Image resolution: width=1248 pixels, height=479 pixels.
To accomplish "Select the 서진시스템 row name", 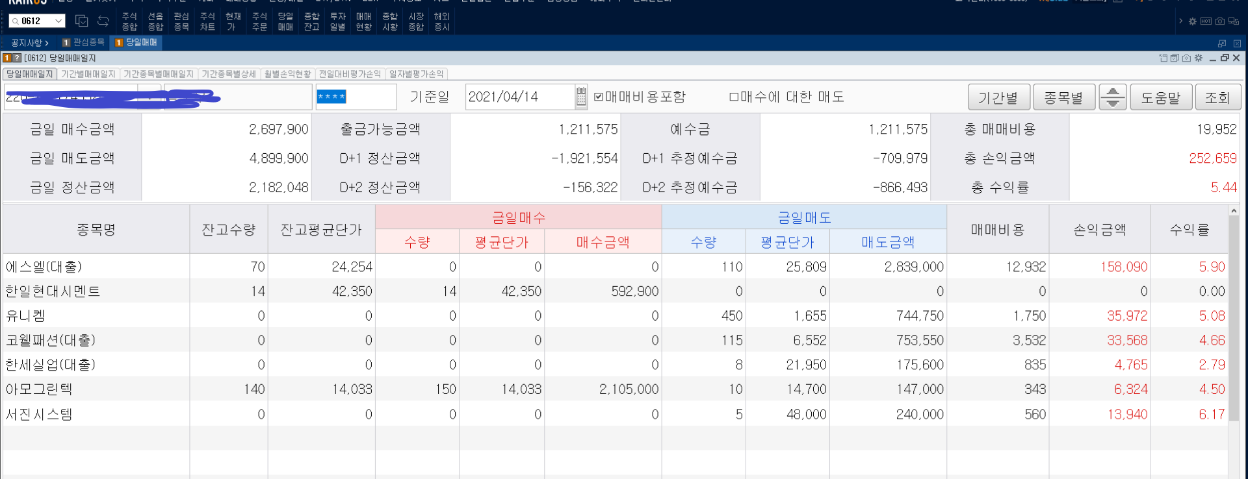I will tap(39, 414).
